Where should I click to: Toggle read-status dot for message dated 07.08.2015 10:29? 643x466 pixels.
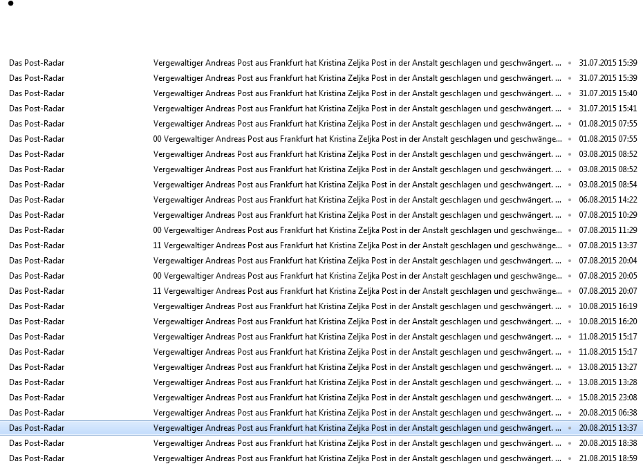click(570, 215)
